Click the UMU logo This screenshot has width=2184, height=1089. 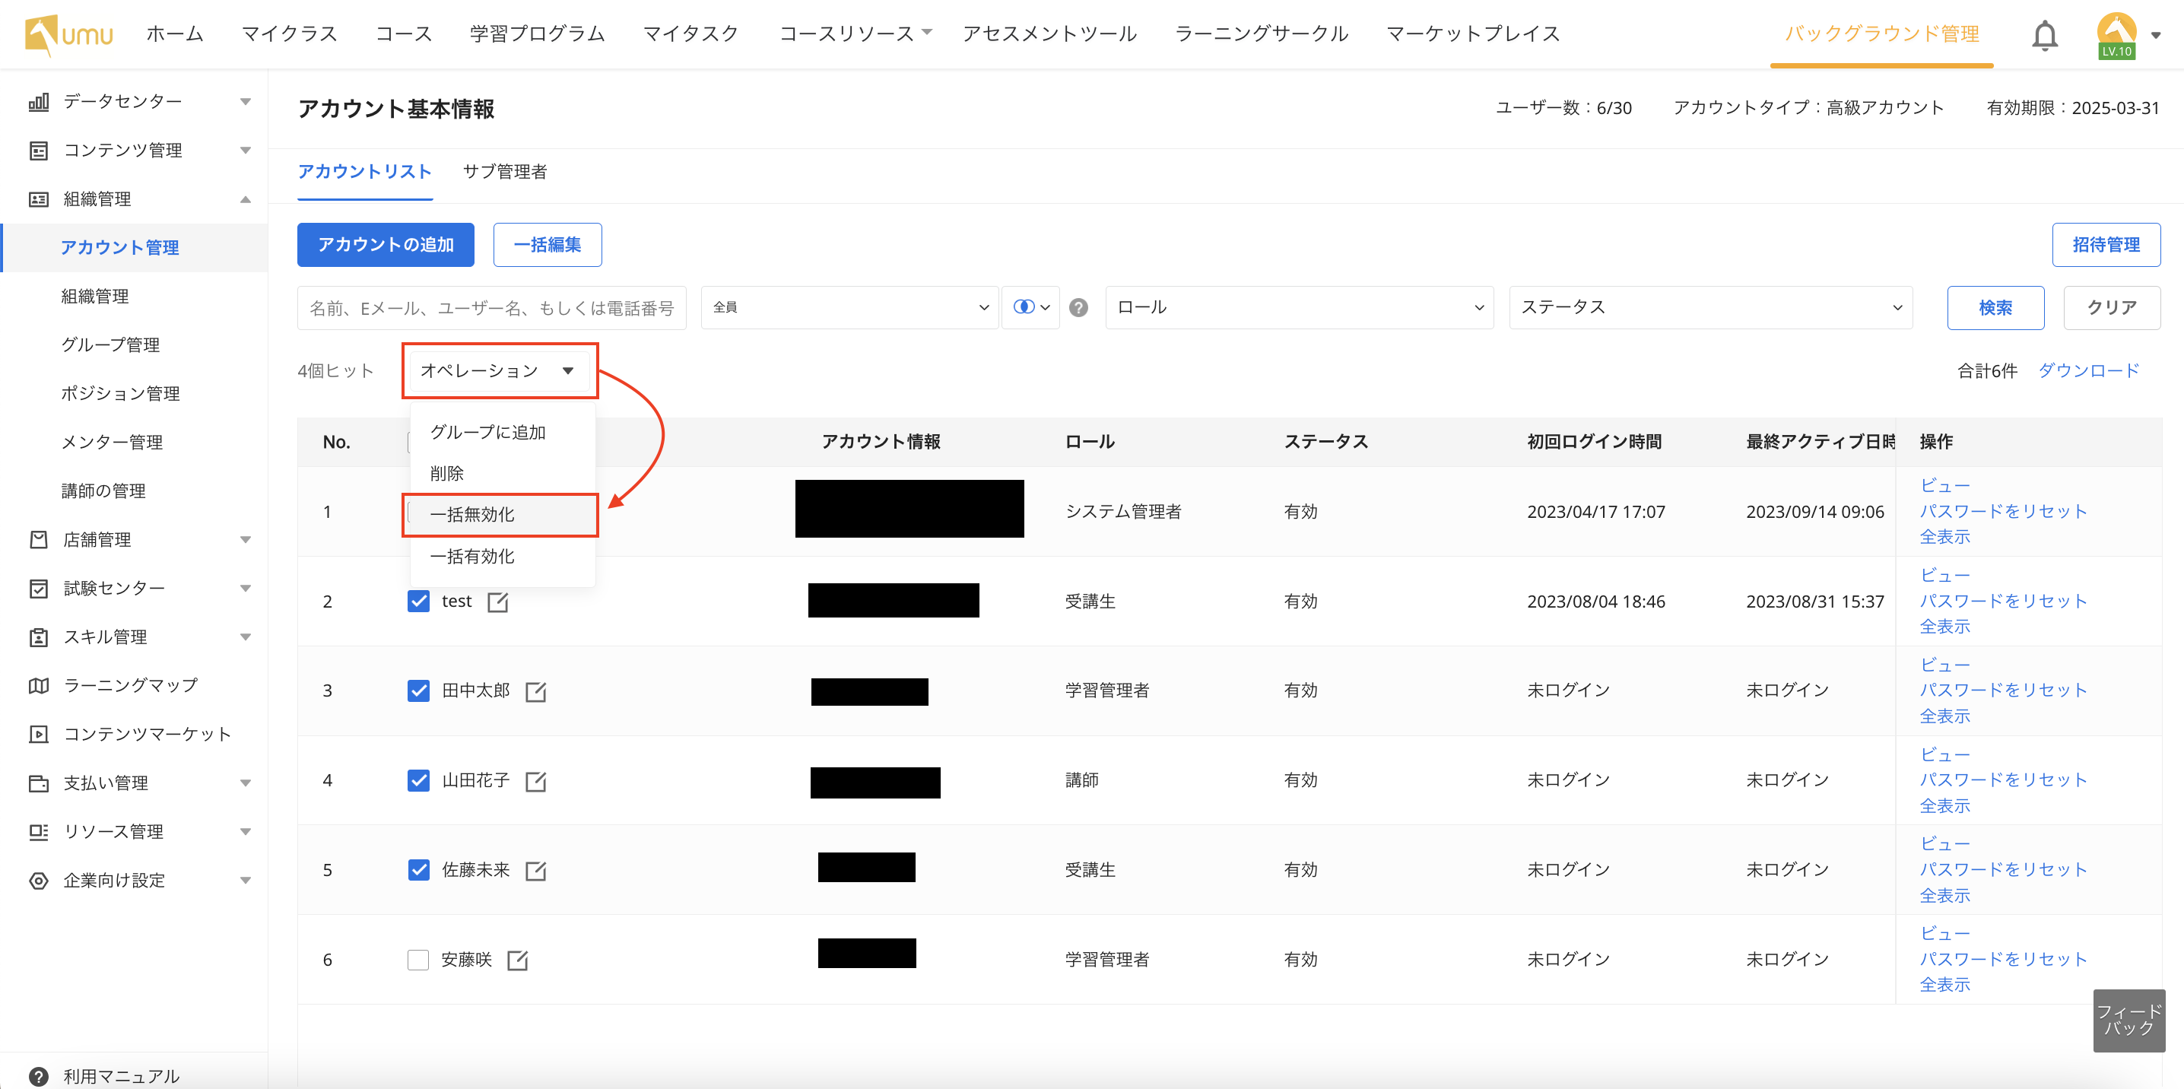coord(68,35)
